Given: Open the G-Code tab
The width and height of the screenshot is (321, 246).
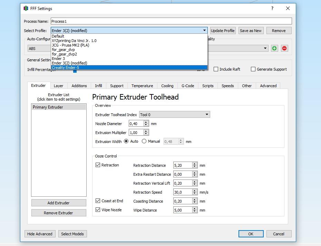Looking at the screenshot, I should click(188, 86).
